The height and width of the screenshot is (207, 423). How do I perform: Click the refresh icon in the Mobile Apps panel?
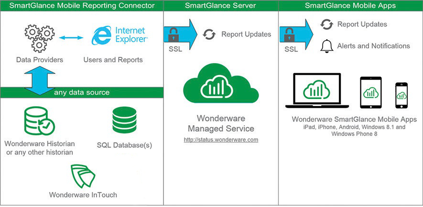(327, 24)
